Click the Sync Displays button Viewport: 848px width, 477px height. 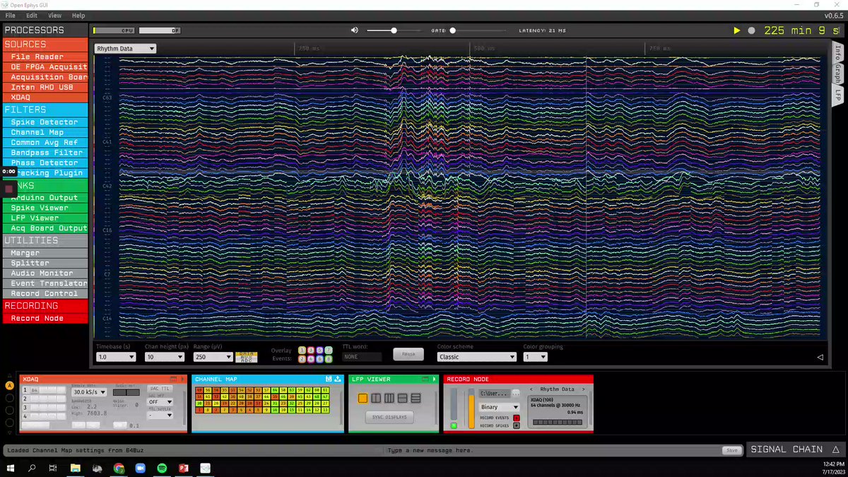(390, 418)
